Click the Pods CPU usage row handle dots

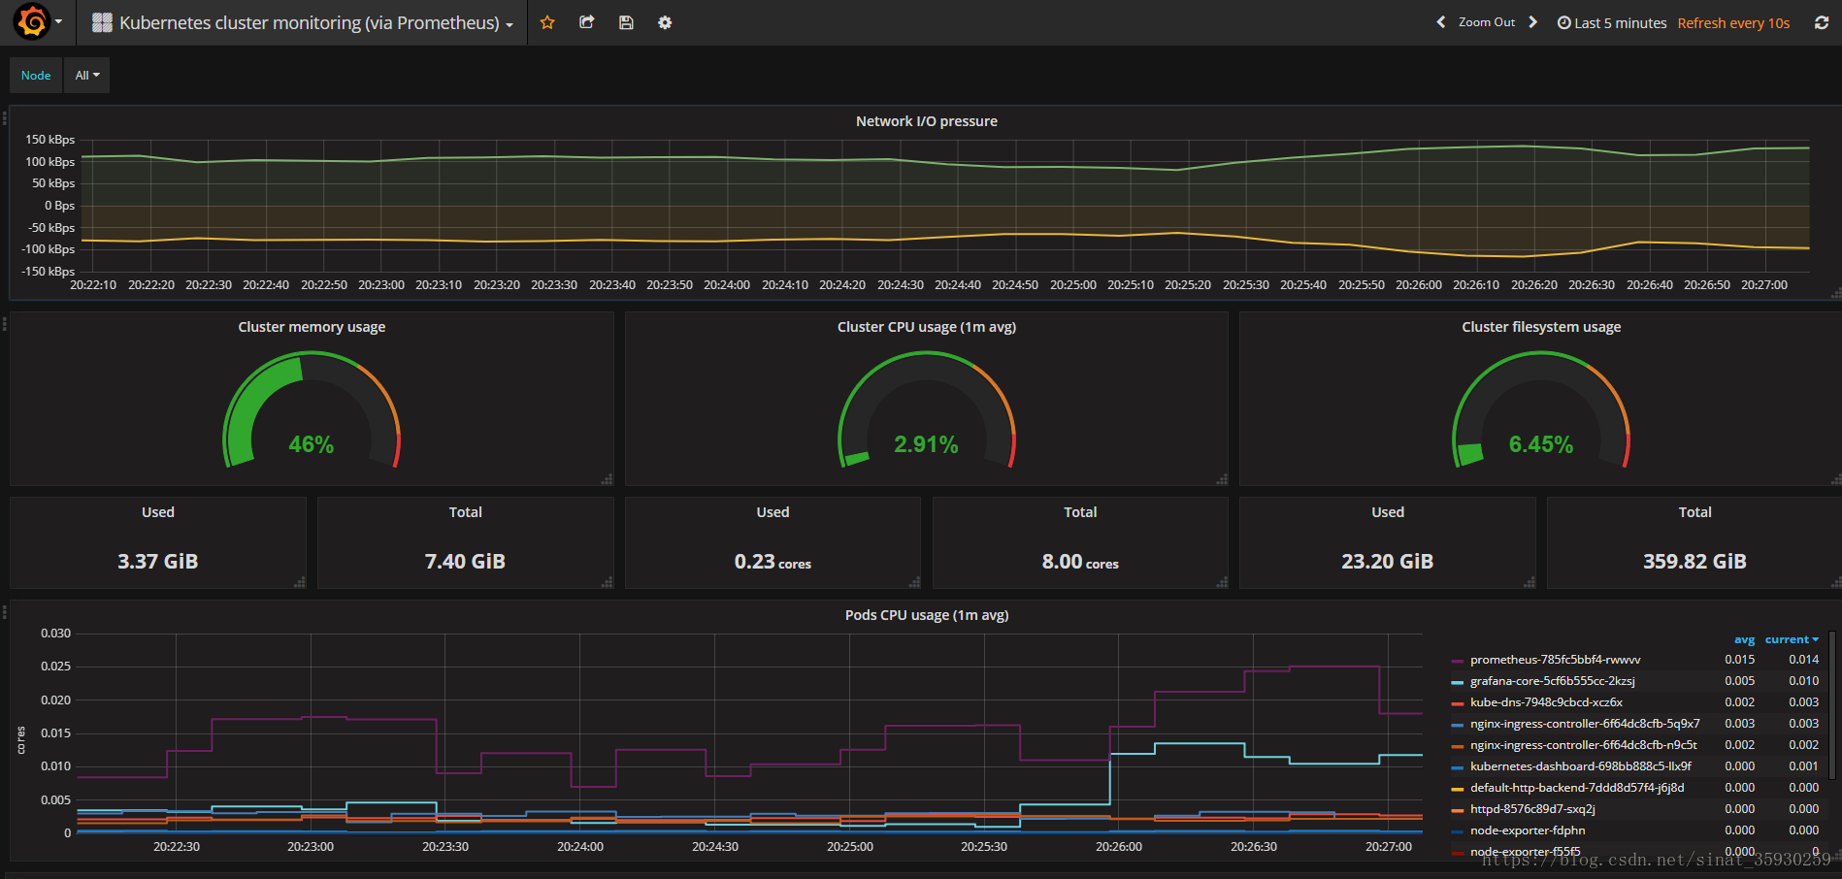pyautogui.click(x=5, y=611)
